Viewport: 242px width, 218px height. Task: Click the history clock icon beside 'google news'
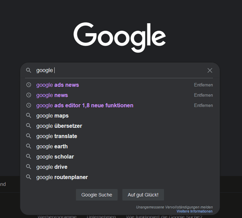(x=28, y=95)
